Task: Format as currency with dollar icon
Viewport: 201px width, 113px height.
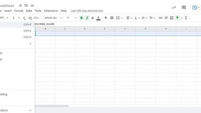Action: (14, 18)
